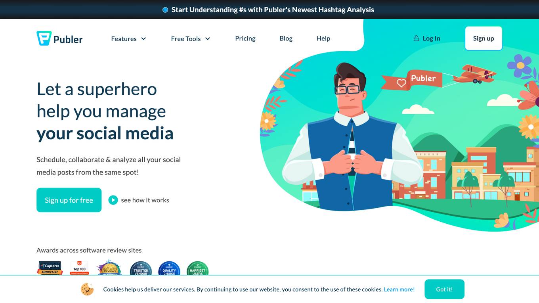This screenshot has height=303, width=539.
Task: Open the Blog link in navigation
Action: click(x=286, y=38)
